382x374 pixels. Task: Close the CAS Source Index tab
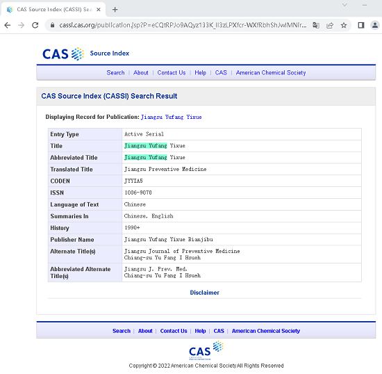[x=99, y=10]
